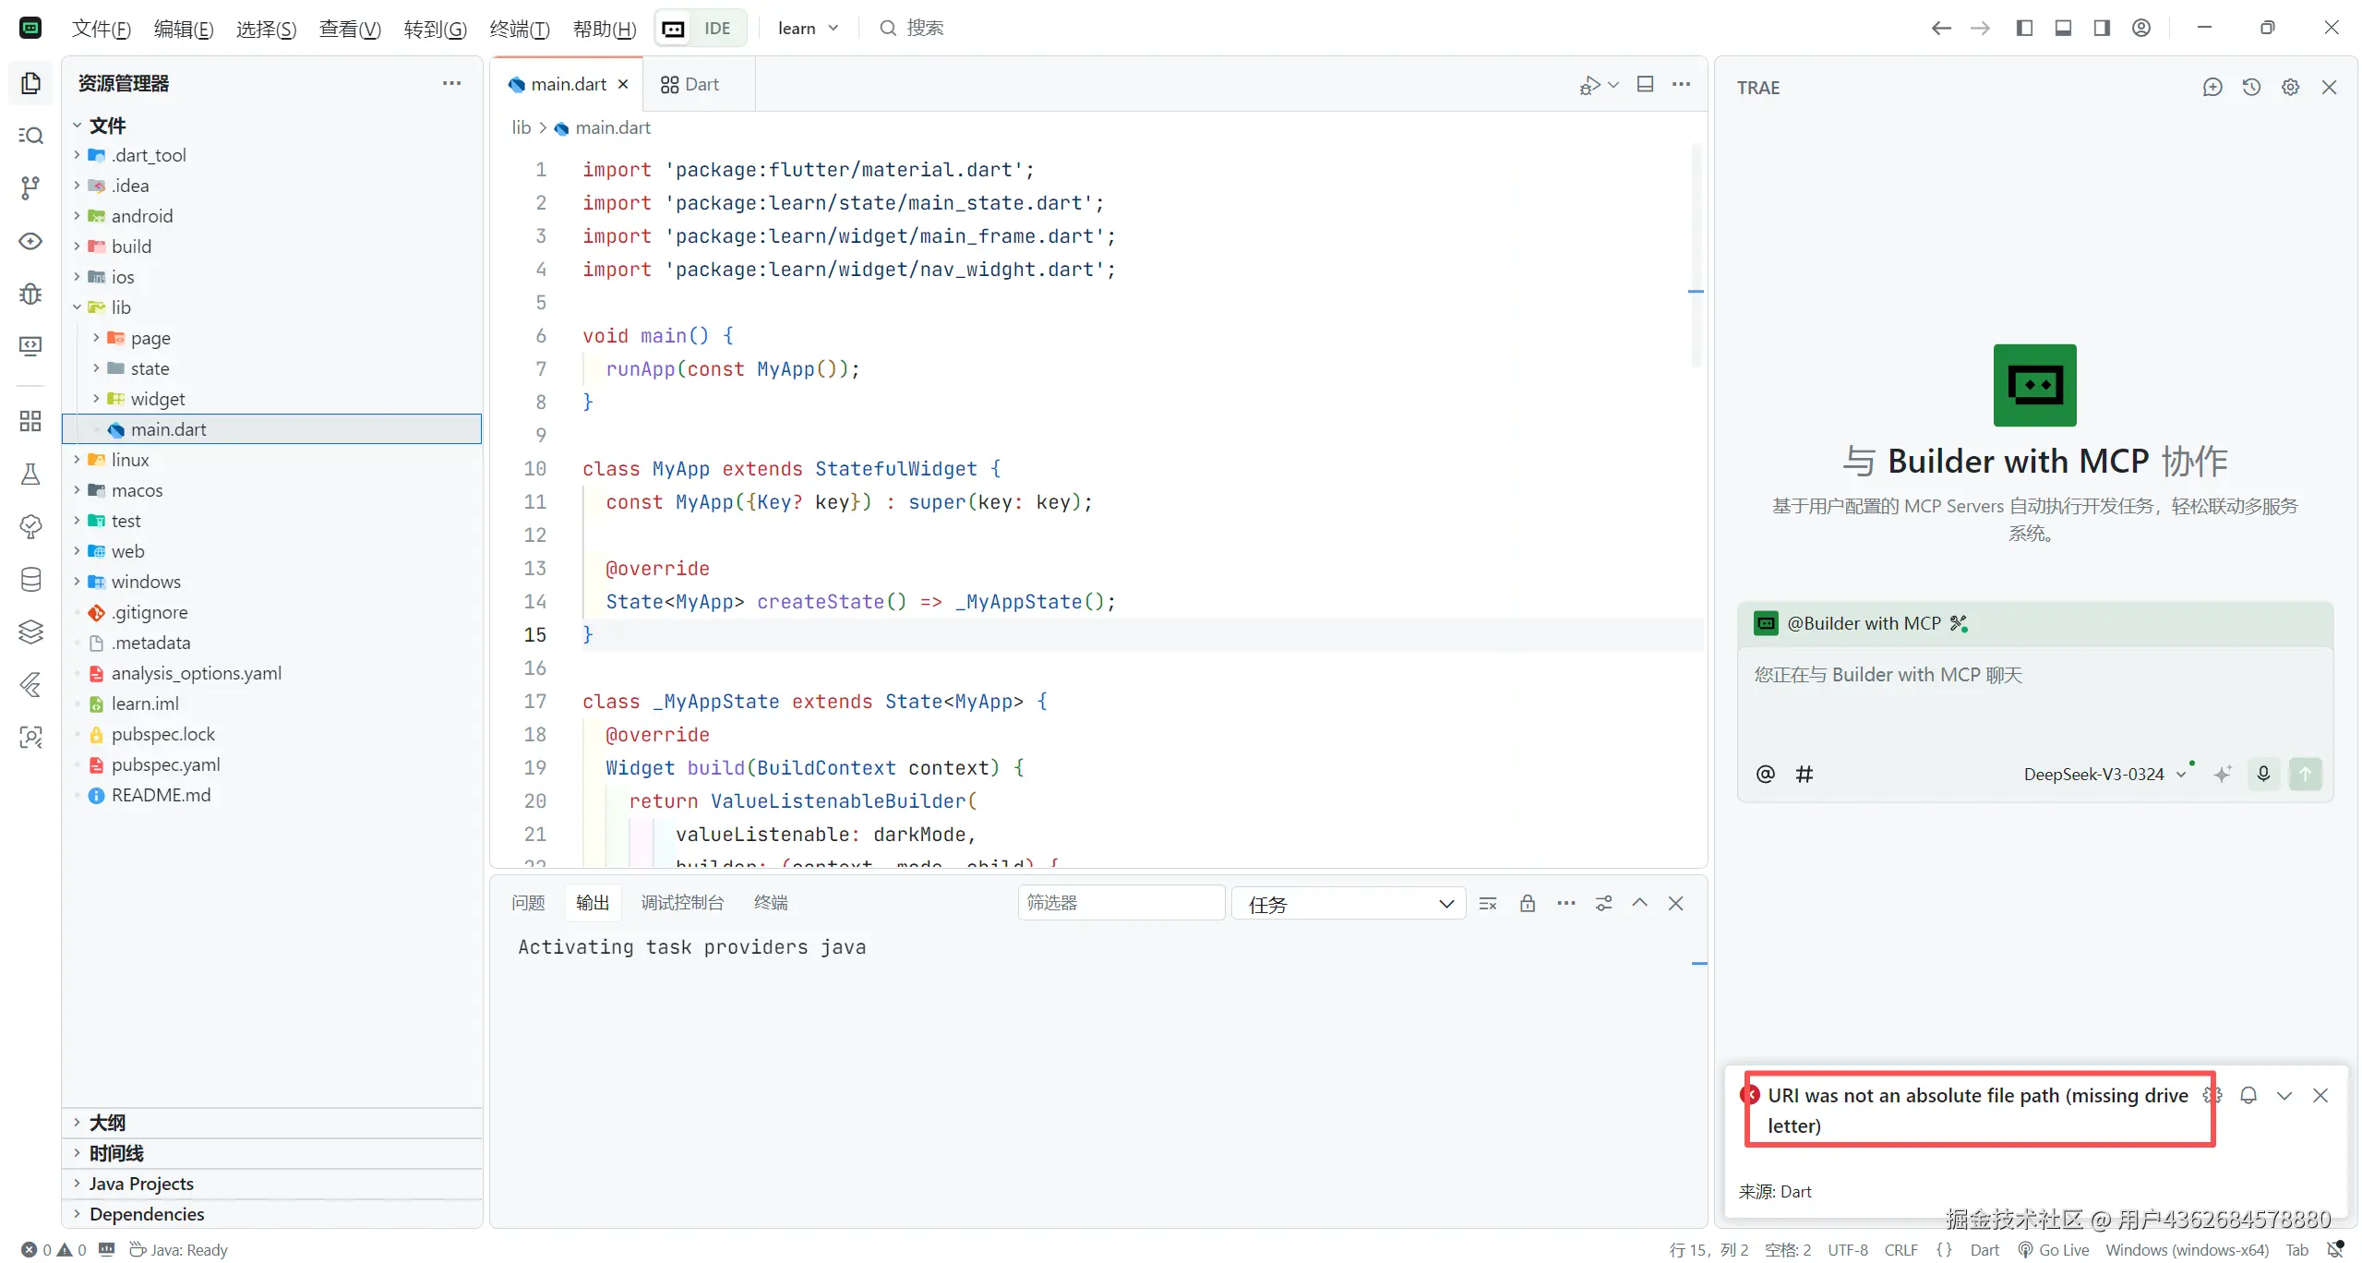Expand the android folder in explorer

pyautogui.click(x=141, y=216)
